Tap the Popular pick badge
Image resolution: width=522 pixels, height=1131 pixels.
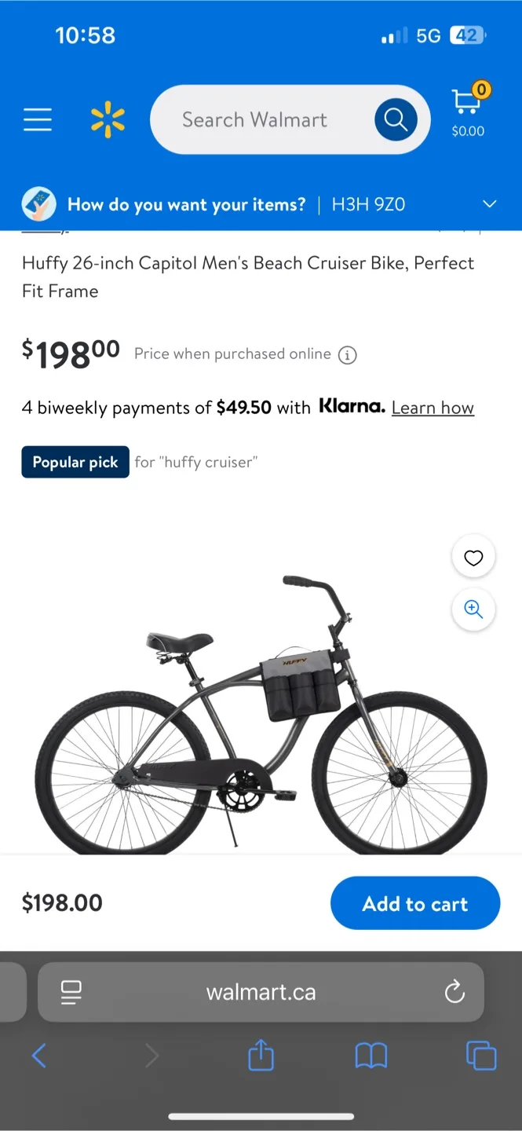point(75,462)
